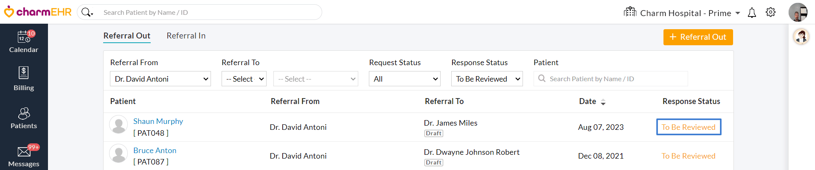Click PAT048 patient ID

151,133
